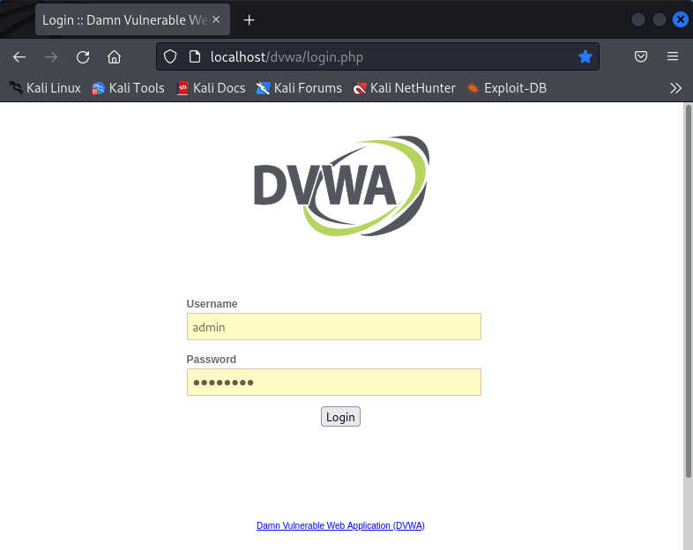Open a new browser tab
This screenshot has width=693, height=550.
pyautogui.click(x=249, y=20)
